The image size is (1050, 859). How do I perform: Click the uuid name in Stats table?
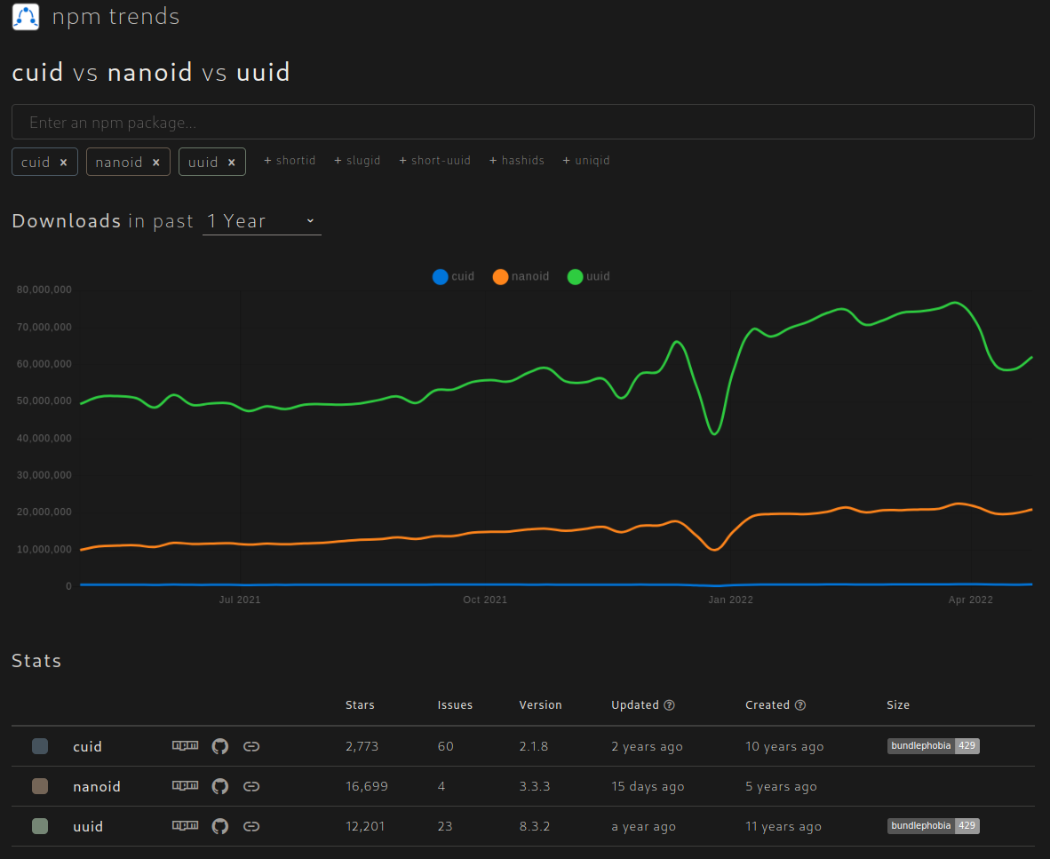(88, 827)
